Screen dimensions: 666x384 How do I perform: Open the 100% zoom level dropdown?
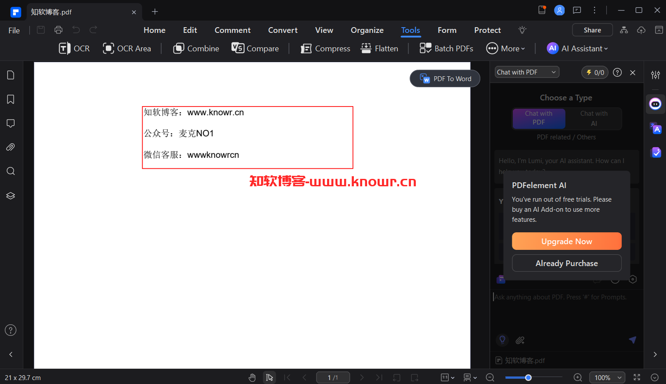608,377
